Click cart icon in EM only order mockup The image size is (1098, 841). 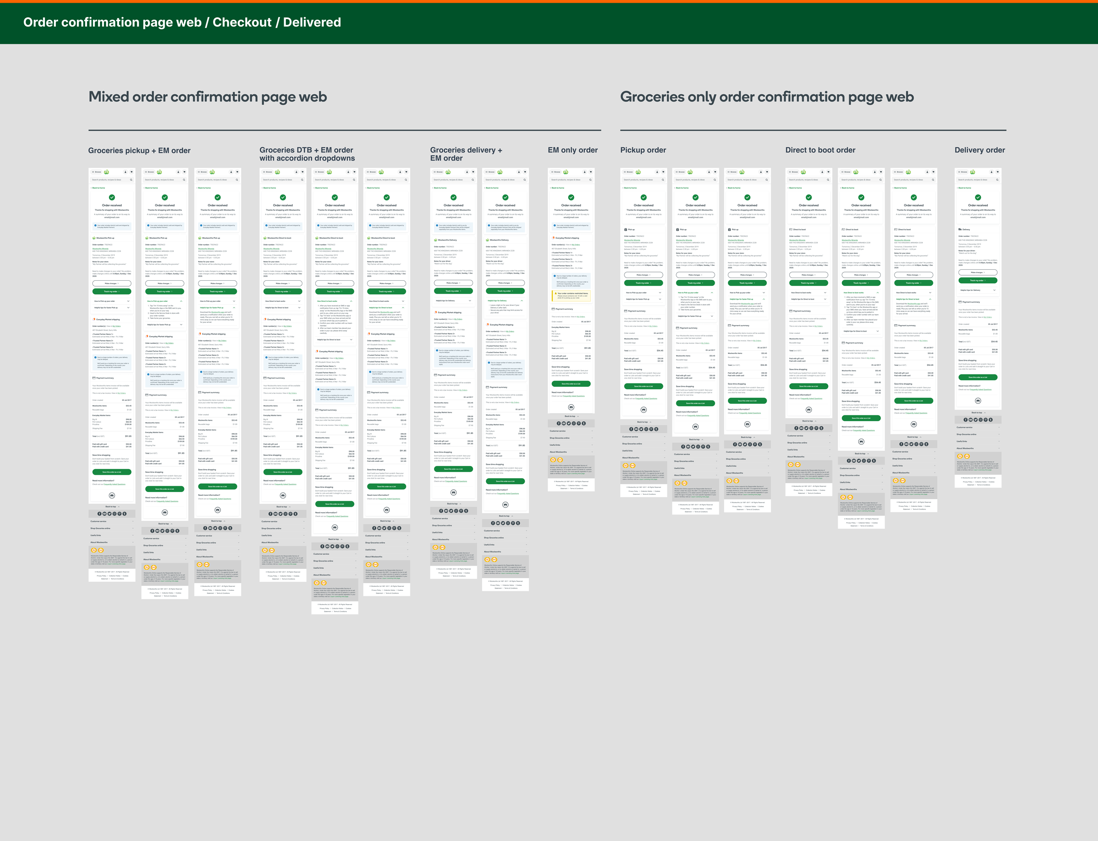click(591, 171)
